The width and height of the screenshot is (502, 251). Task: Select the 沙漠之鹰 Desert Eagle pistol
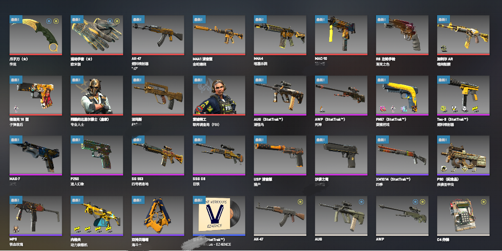[341, 155]
